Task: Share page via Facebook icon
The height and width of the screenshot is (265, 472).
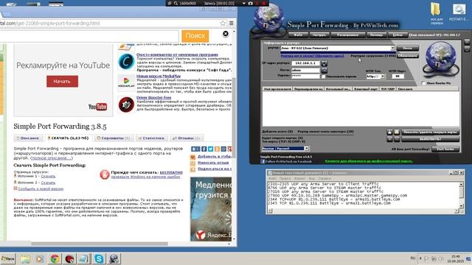Action: [x=204, y=149]
